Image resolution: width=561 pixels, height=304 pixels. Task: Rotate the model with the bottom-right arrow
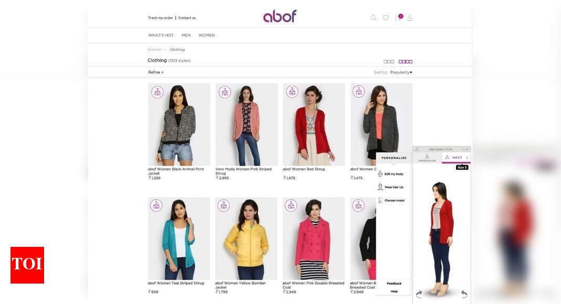tap(464, 294)
